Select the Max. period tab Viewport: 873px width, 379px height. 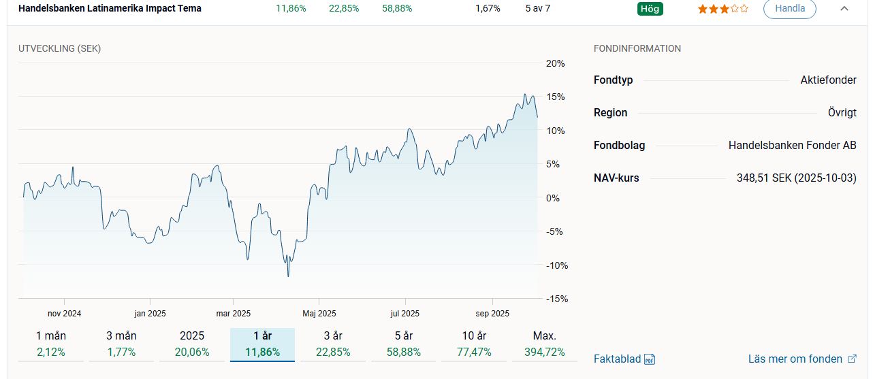(x=544, y=344)
